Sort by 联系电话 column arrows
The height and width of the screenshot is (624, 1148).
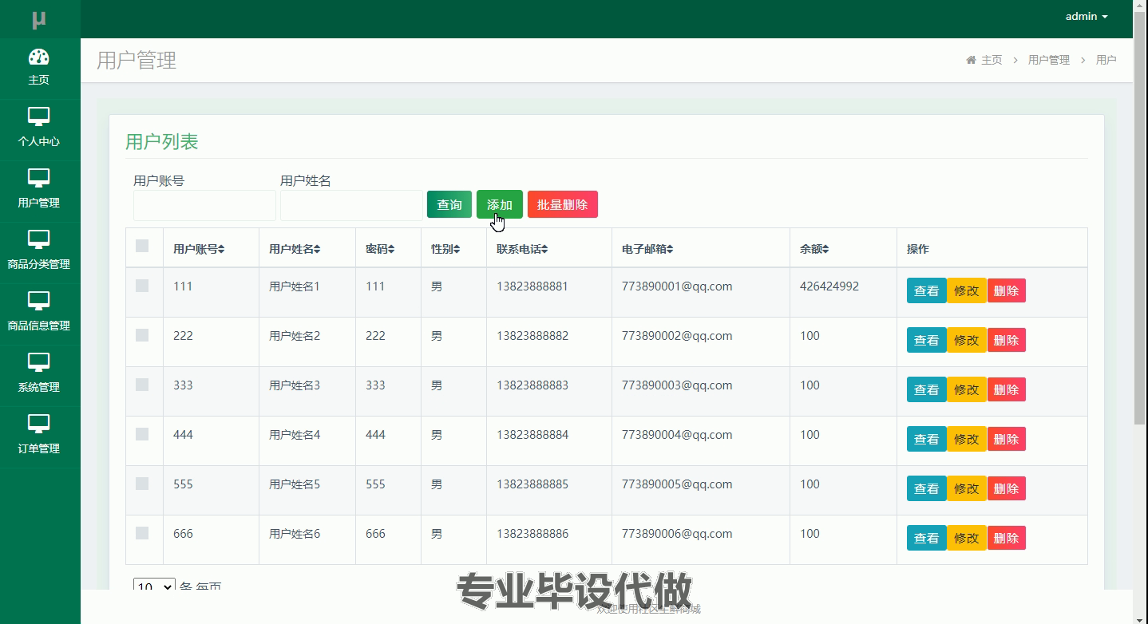pos(544,249)
